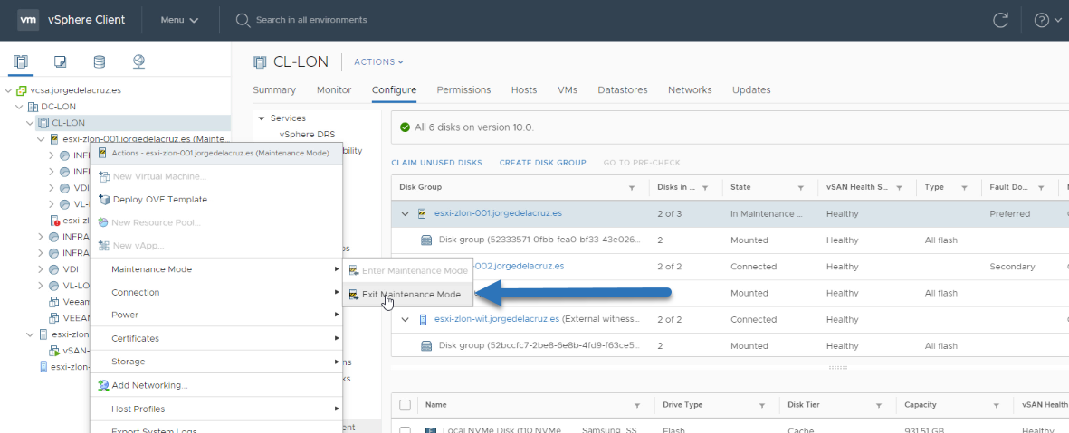Screen dimensions: 1069x433
Task: Click the refresh icon in the top bar
Action: pyautogui.click(x=1000, y=20)
